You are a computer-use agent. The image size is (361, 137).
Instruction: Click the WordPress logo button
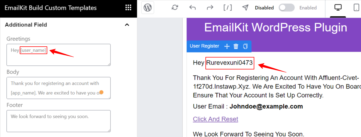(x=148, y=8)
